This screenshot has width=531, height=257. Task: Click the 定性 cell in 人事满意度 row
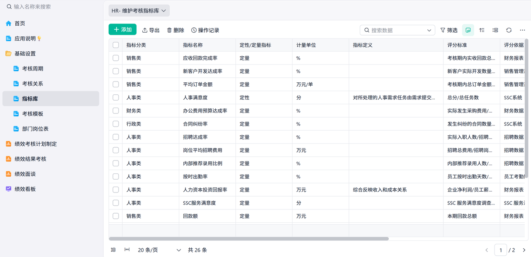pyautogui.click(x=264, y=98)
